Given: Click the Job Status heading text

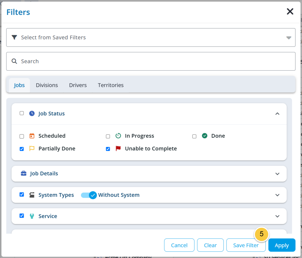Looking at the screenshot, I should (51, 113).
